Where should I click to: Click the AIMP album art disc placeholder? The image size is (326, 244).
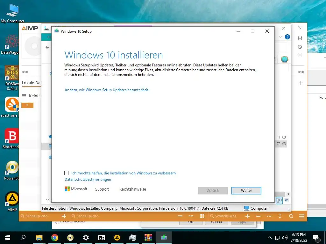coord(33,46)
